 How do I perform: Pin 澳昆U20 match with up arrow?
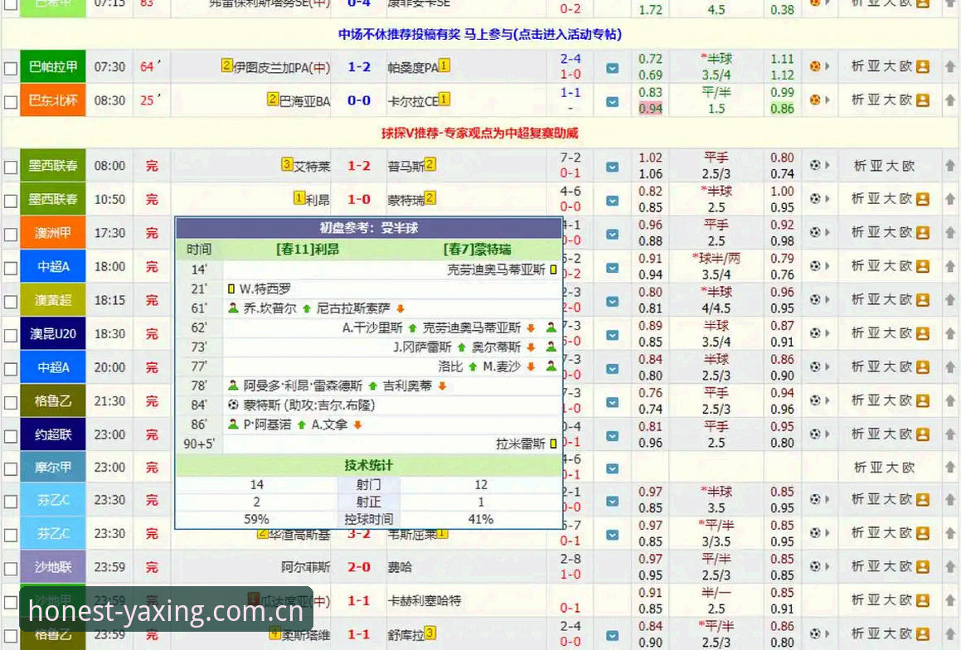click(949, 334)
